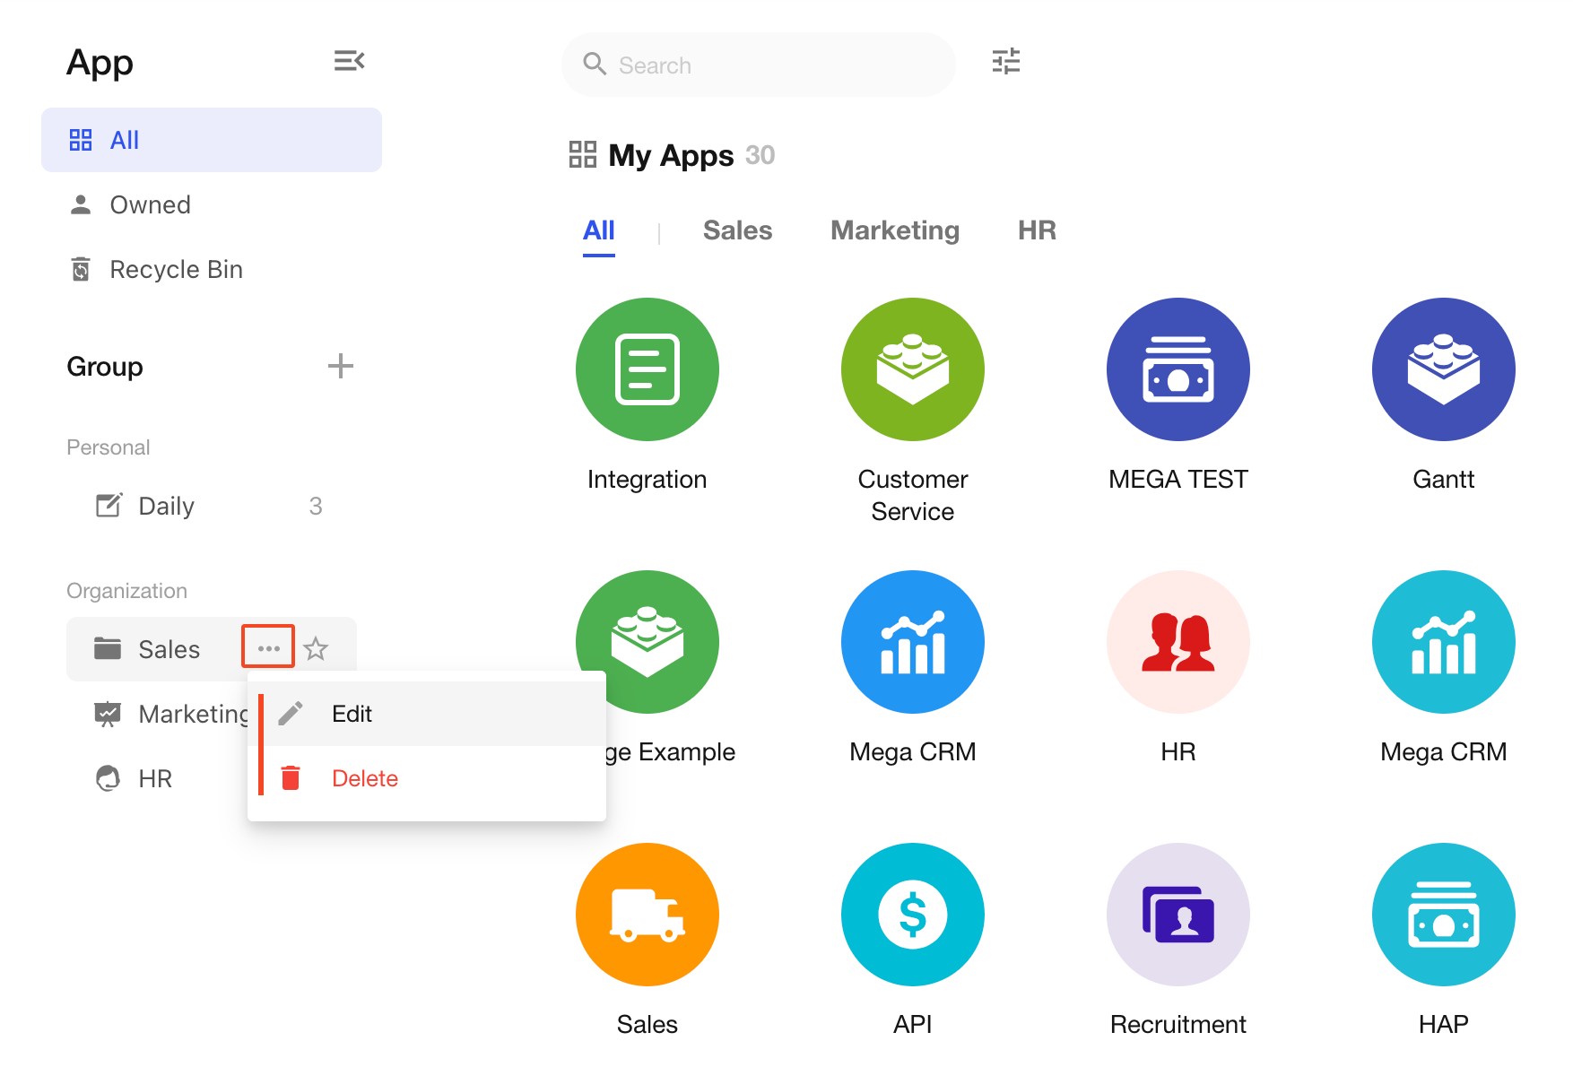Click the Search input field

pos(771,65)
